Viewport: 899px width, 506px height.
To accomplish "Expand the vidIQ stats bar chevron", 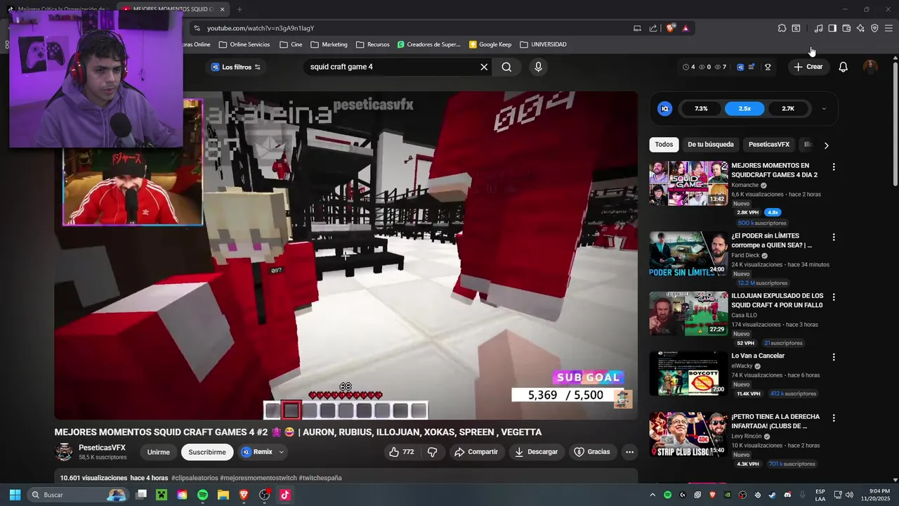I will (824, 109).
